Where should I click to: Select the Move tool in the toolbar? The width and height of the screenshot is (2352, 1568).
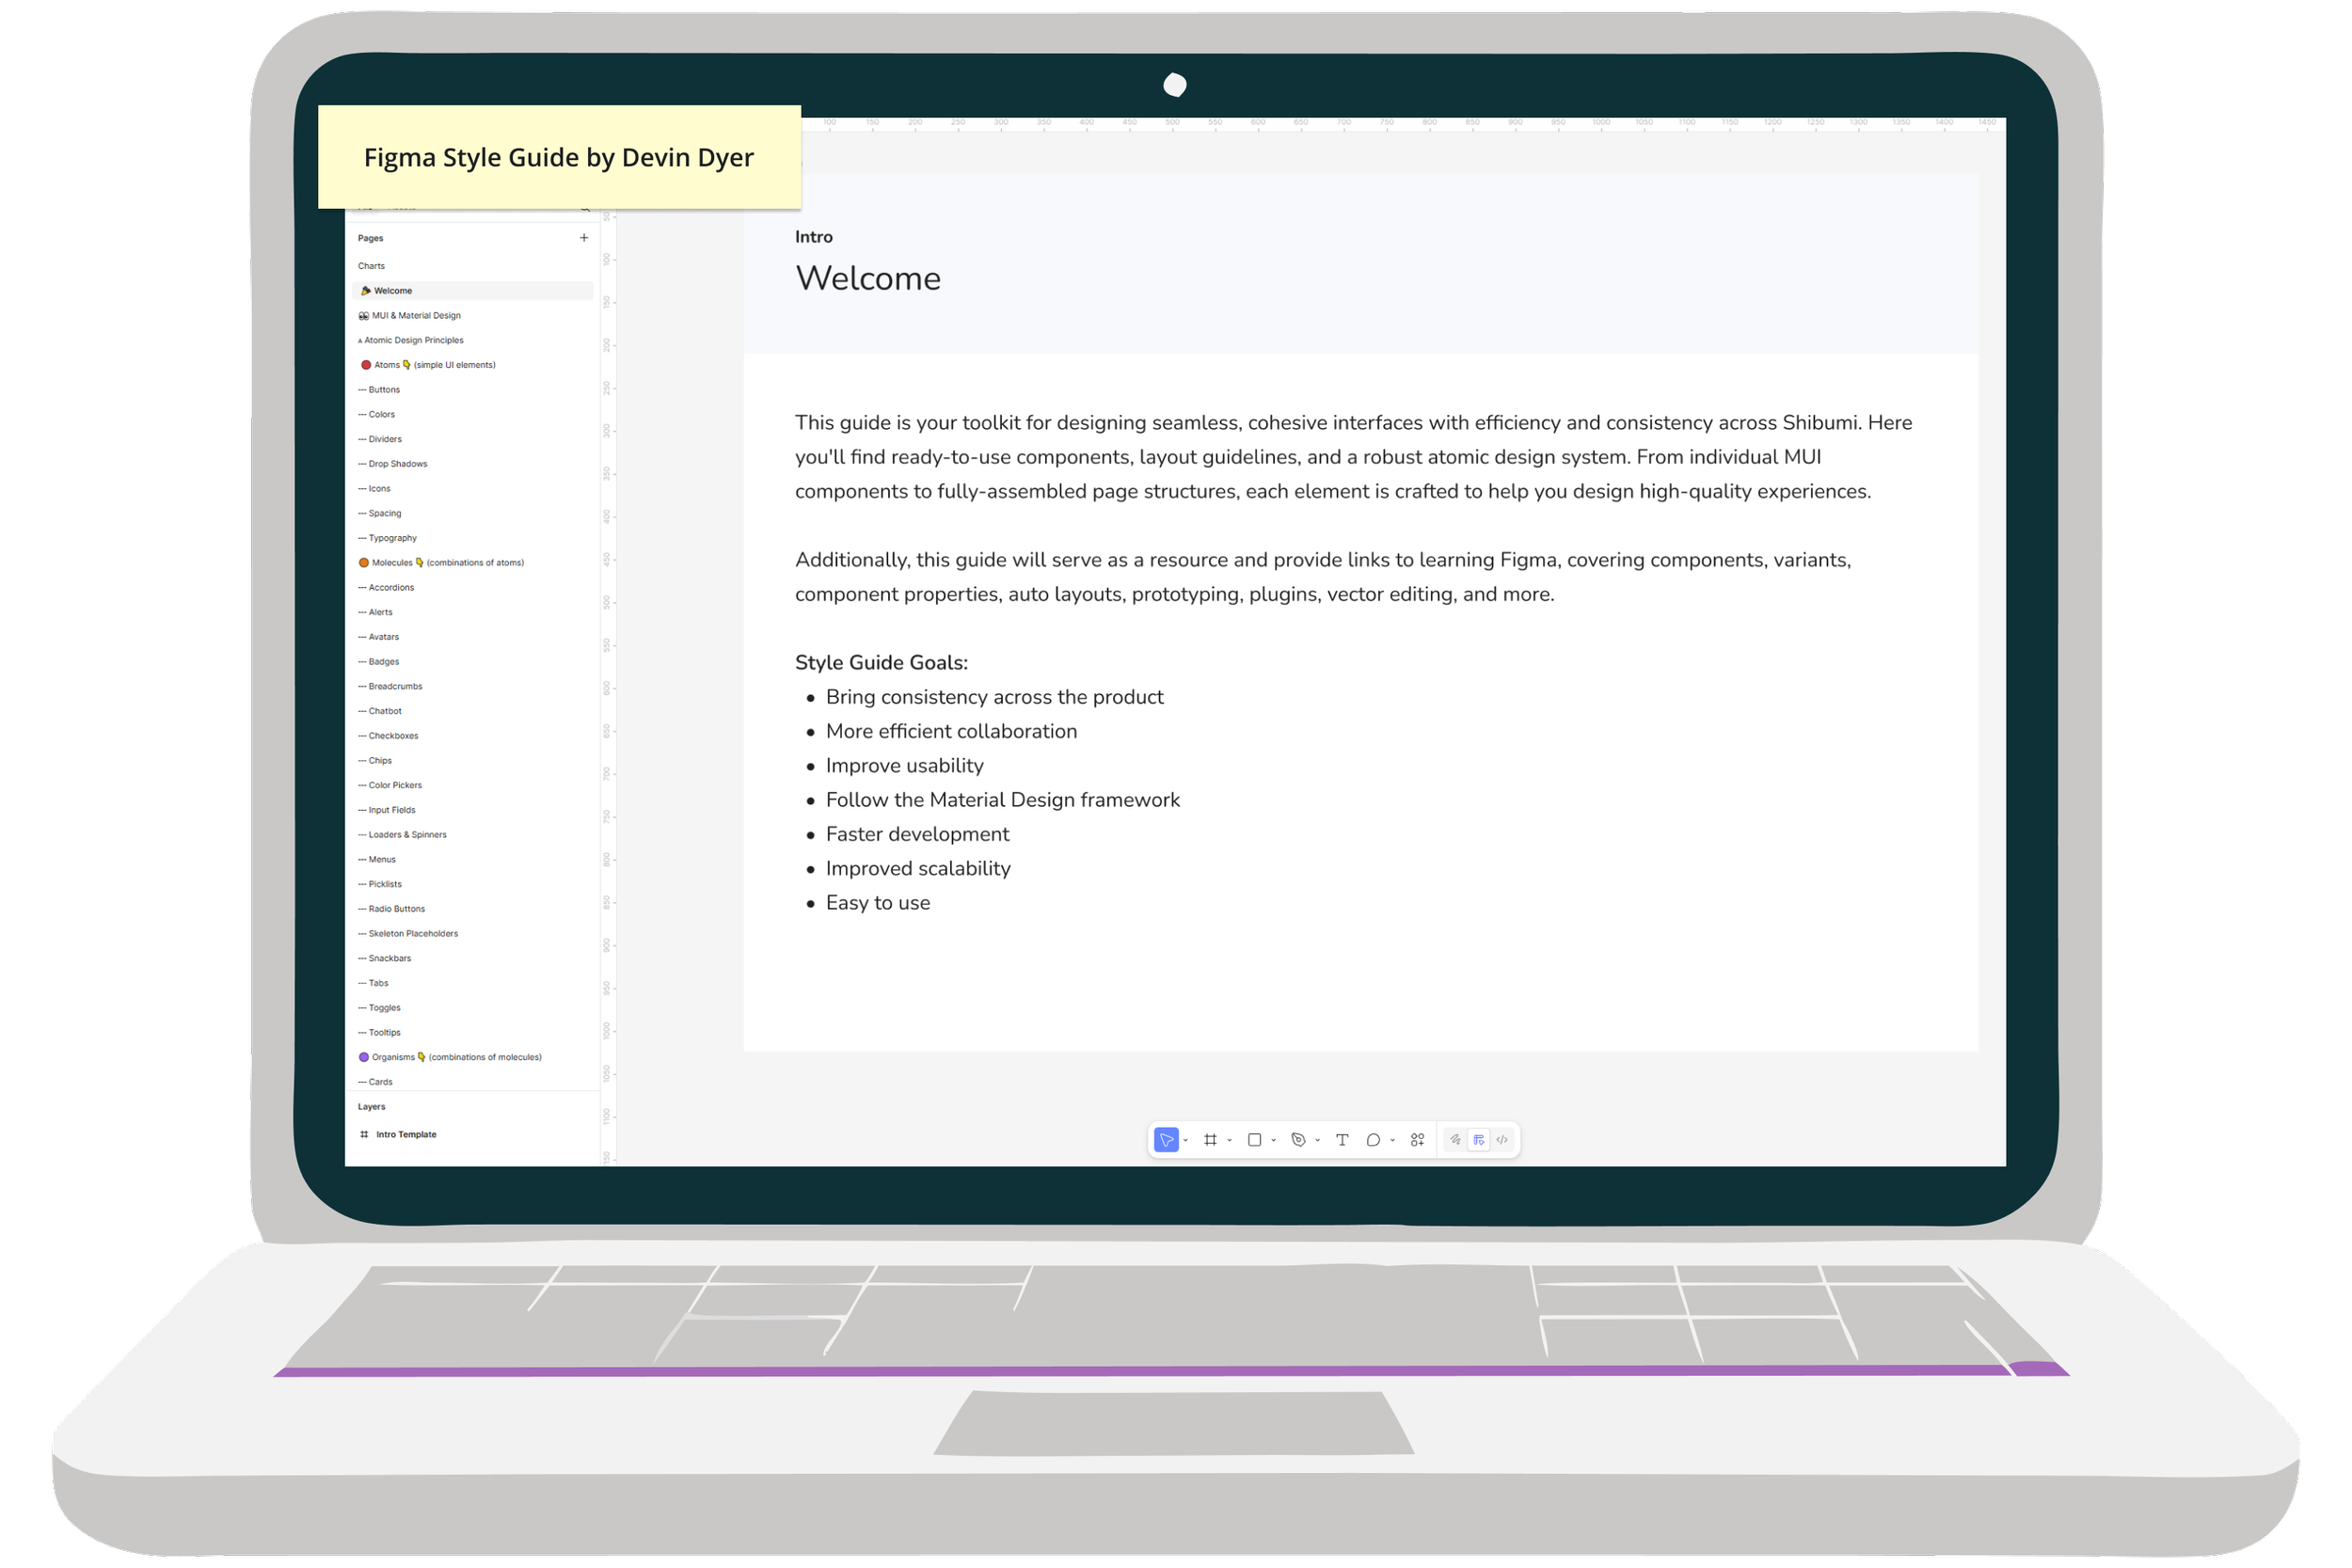(x=1167, y=1140)
